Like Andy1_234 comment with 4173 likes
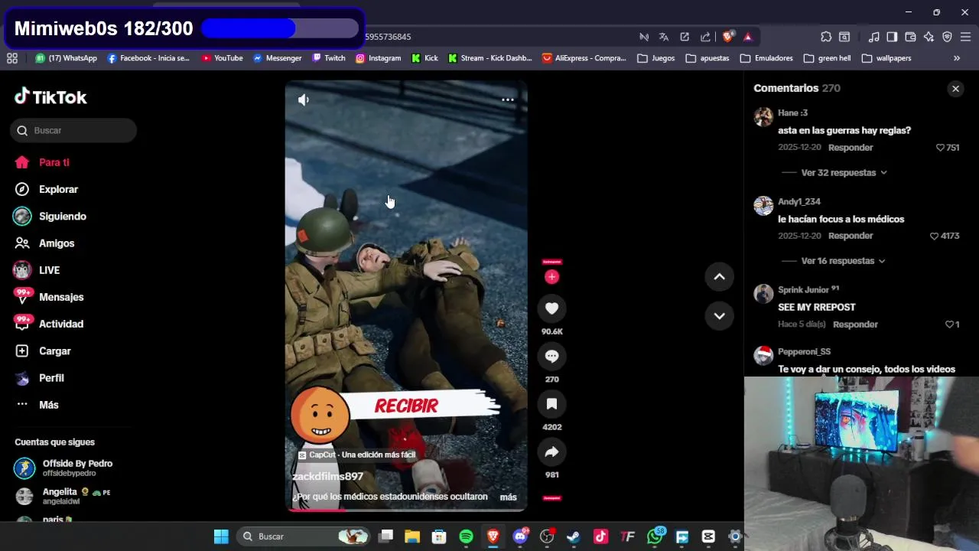979x551 pixels. pos(934,236)
